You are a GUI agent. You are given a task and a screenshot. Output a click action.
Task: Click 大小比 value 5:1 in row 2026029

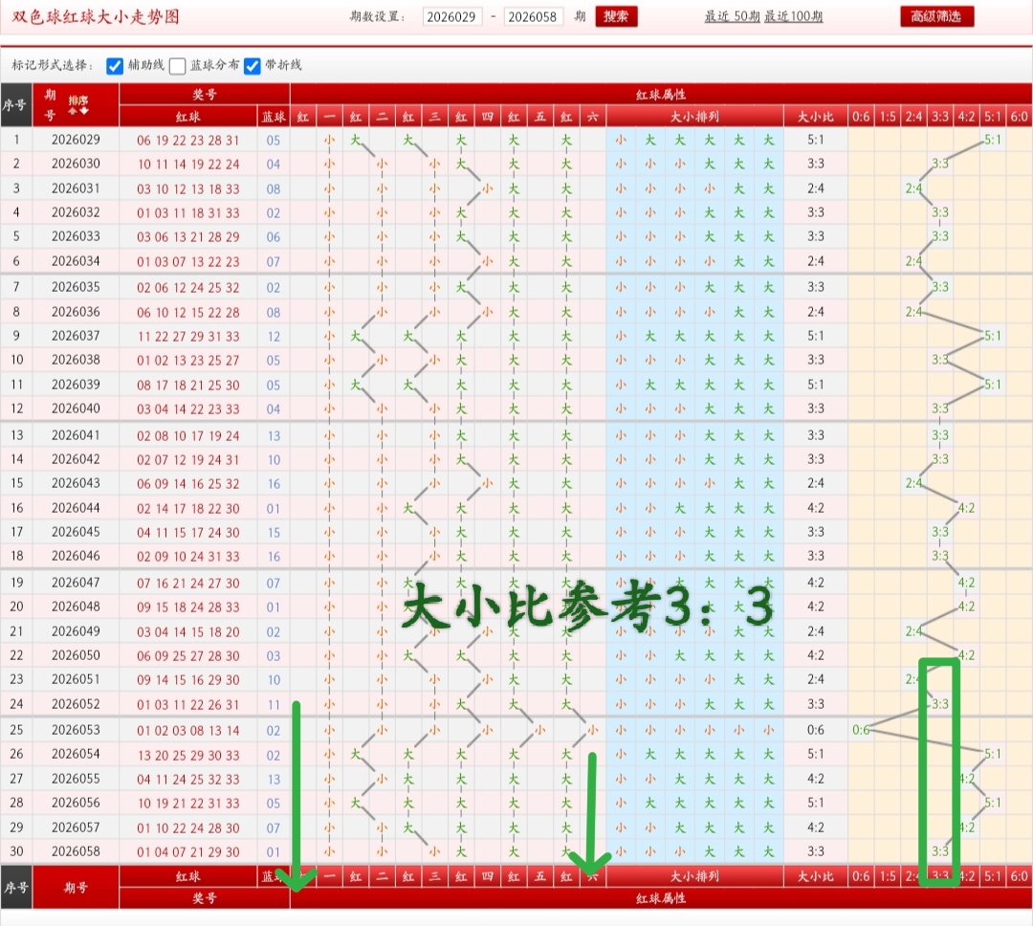[816, 140]
